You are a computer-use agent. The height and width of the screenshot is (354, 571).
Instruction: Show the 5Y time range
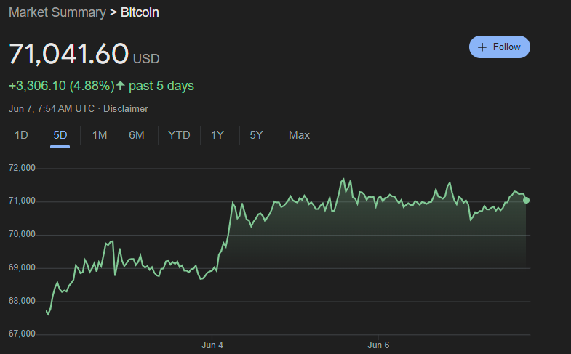pyautogui.click(x=256, y=135)
